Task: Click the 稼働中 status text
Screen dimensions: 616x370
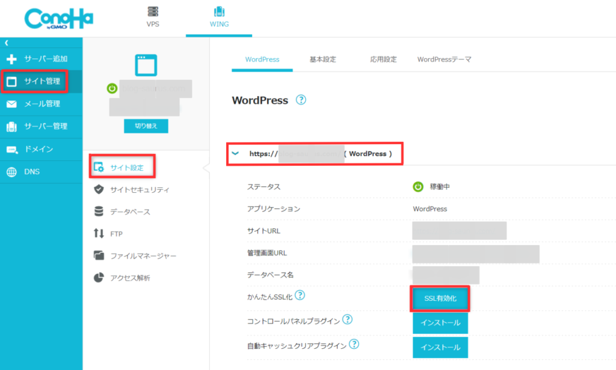Action: pos(440,187)
